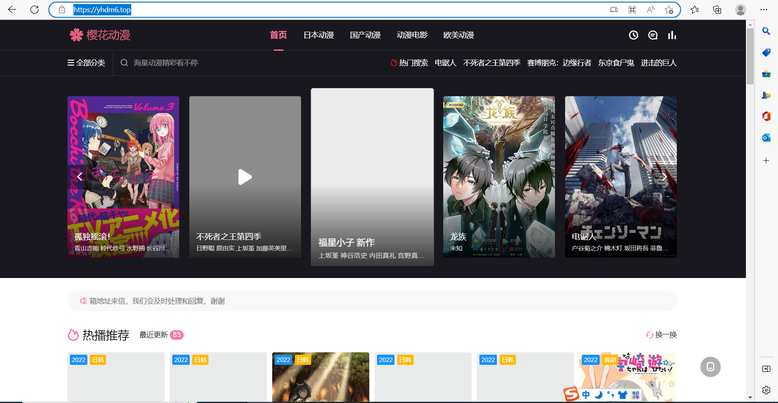Image resolution: width=778 pixels, height=403 pixels.
Task: Toggle Chinese input mode 中
Action: 586,395
